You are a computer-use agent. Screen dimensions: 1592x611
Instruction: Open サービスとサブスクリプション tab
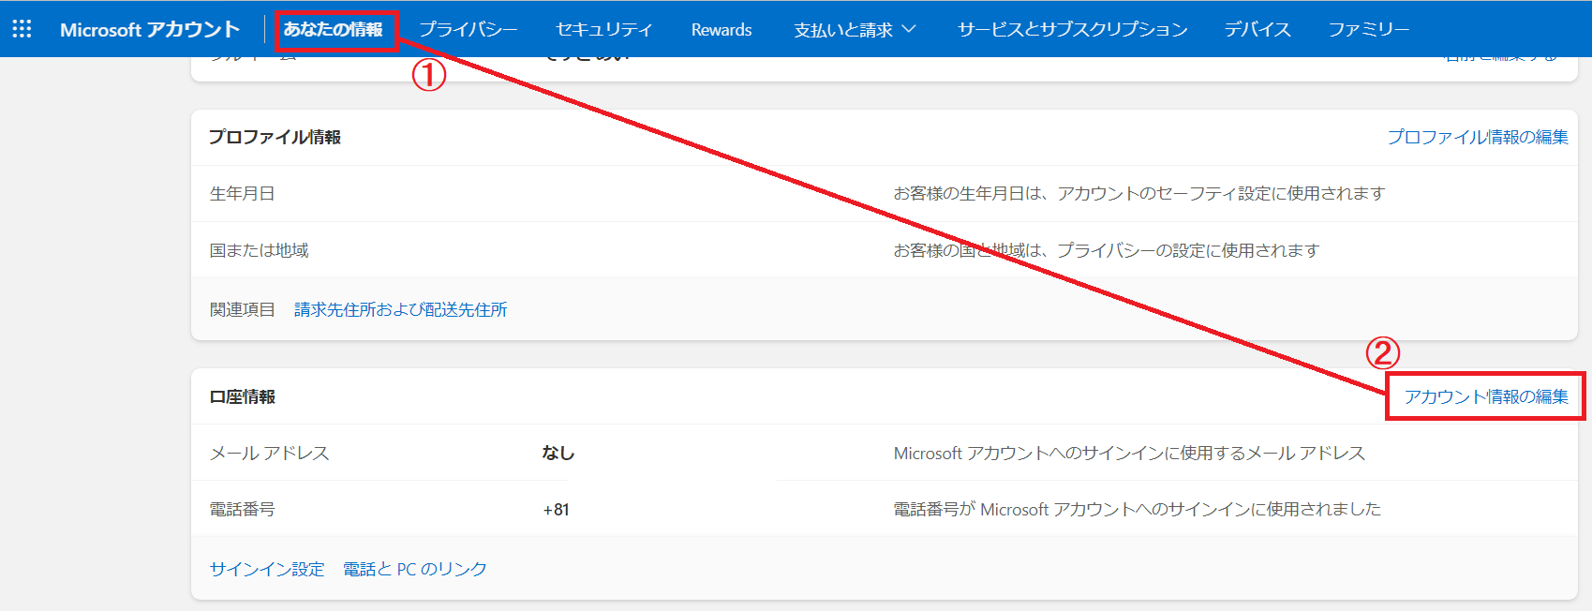pyautogui.click(x=1072, y=29)
